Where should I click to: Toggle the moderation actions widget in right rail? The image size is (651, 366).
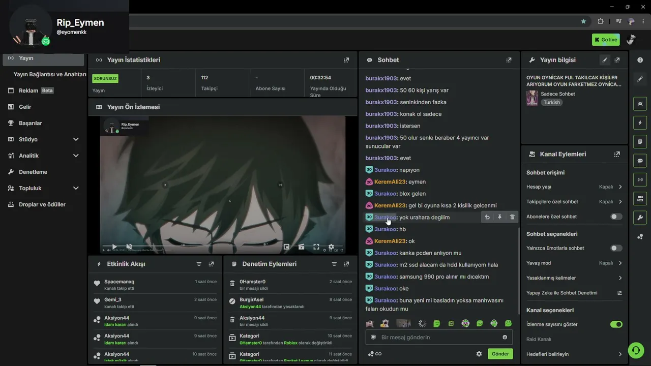(x=640, y=141)
